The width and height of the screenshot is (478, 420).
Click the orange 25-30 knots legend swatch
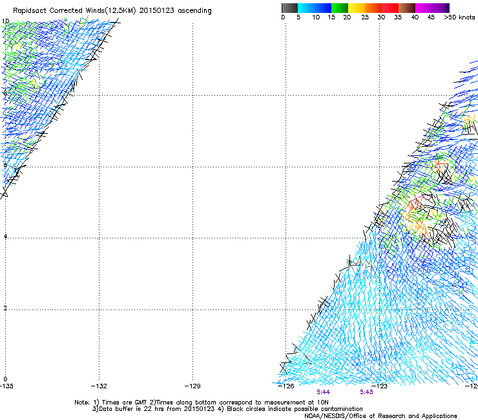[373, 8]
